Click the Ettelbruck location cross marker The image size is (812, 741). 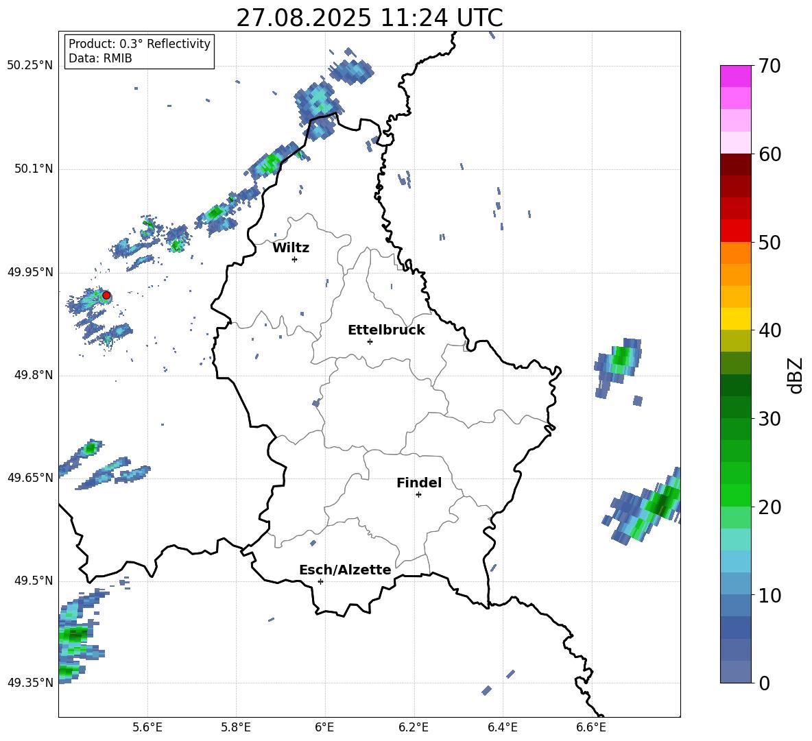pyautogui.click(x=370, y=341)
